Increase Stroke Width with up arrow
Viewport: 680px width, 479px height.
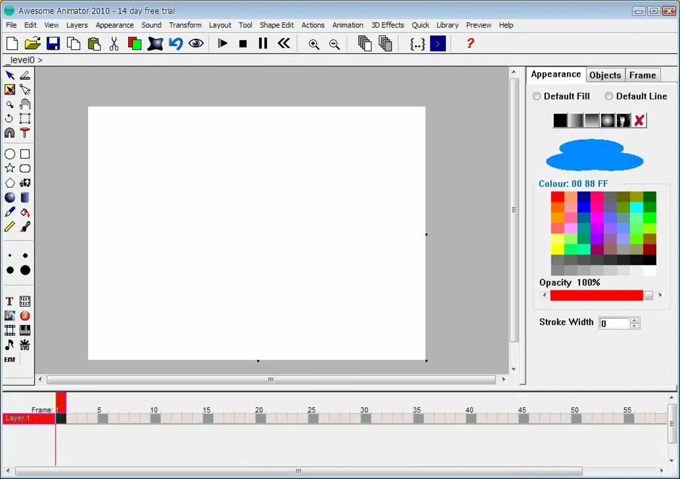click(x=635, y=320)
